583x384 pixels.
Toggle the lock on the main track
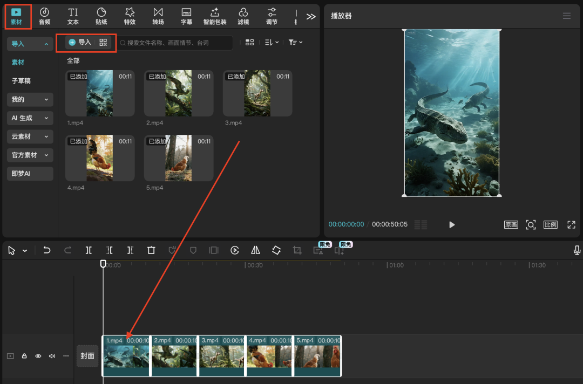point(24,356)
